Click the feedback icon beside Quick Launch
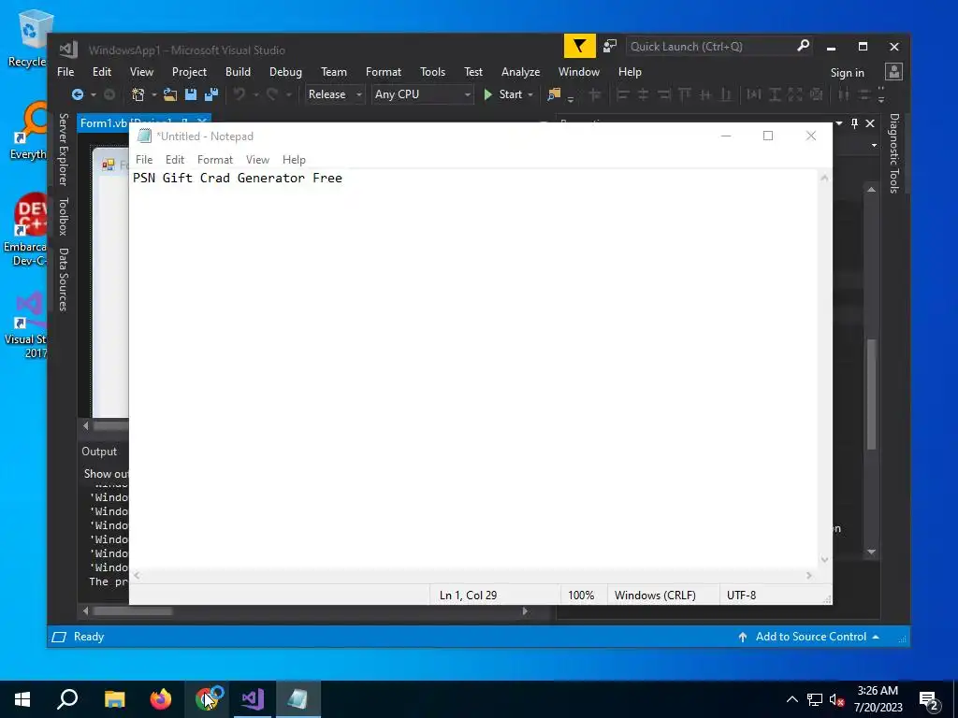Viewport: 958px width, 718px height. coord(610,47)
